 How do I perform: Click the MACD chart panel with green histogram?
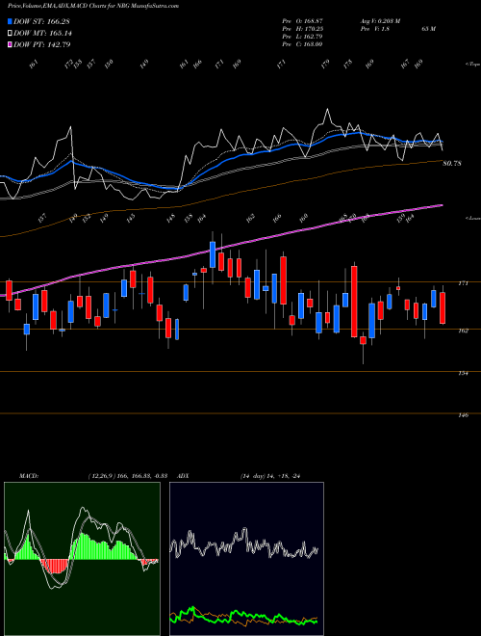[82, 559]
